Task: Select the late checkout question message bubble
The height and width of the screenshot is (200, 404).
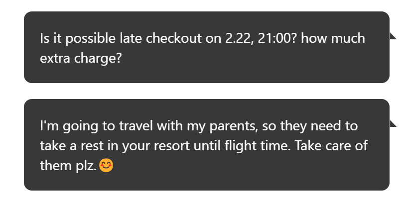Action: pos(206,47)
